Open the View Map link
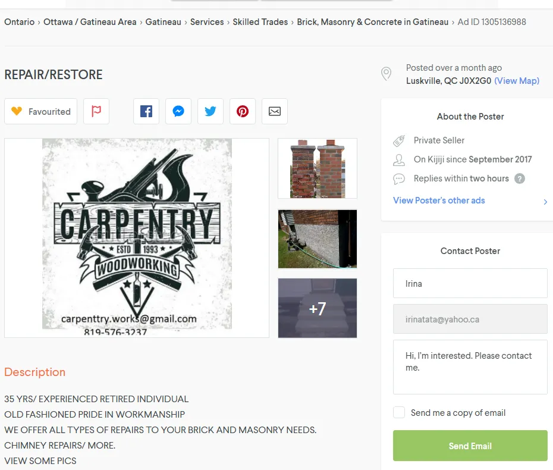Screen dimensions: 553x470 tap(517, 81)
